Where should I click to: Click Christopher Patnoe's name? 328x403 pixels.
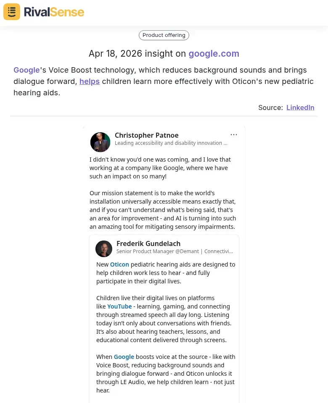pos(146,135)
